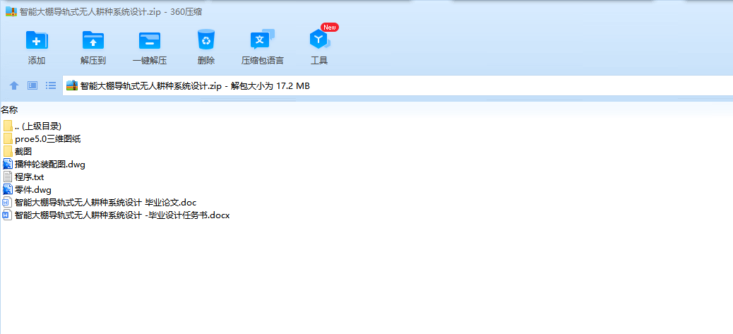Select 零件.dwg file name
The height and width of the screenshot is (334, 733).
coord(33,190)
